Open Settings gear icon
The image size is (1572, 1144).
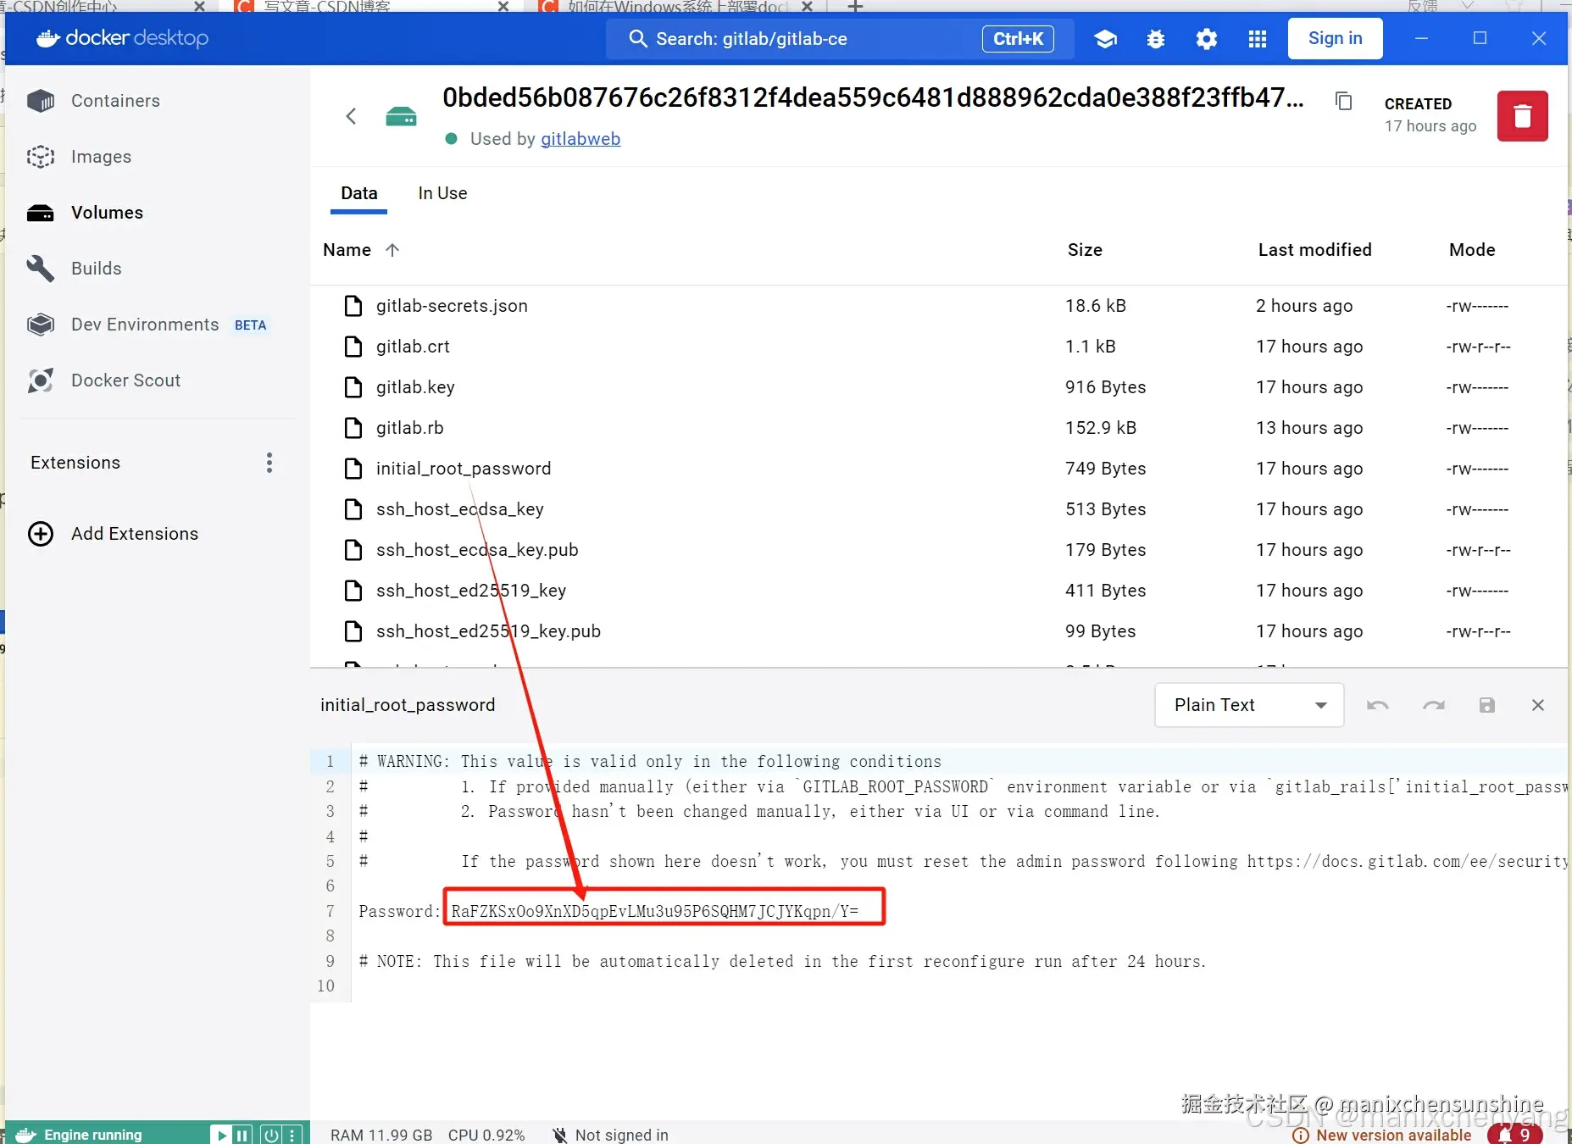(1207, 39)
